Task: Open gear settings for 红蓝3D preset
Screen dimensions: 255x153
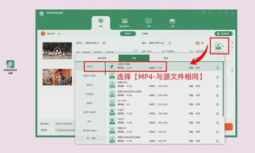Action: click(x=218, y=114)
